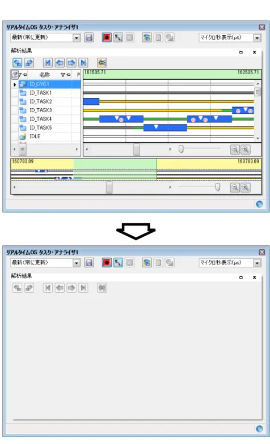Maximize the 解析結果 panel in lower window
The height and width of the screenshot is (444, 270).
click(241, 277)
